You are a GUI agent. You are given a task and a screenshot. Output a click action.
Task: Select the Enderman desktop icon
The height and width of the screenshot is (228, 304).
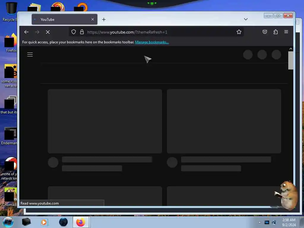point(9,136)
